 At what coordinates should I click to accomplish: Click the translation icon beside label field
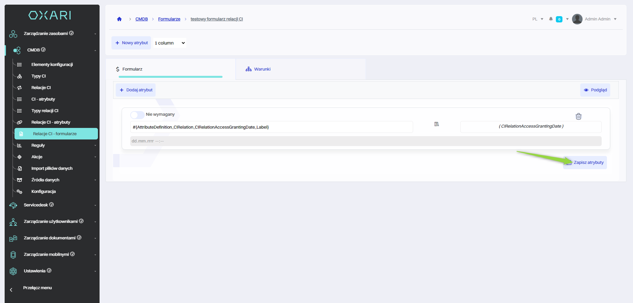tap(437, 124)
